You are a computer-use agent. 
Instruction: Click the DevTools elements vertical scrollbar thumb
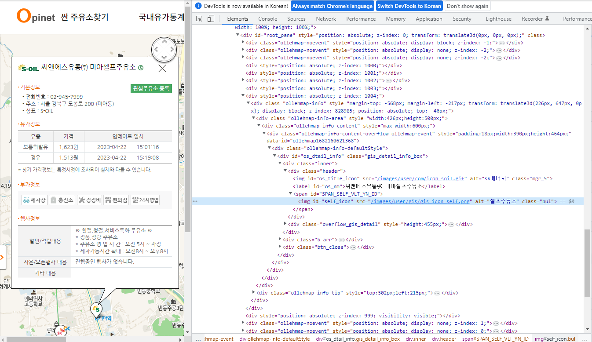coord(587,262)
